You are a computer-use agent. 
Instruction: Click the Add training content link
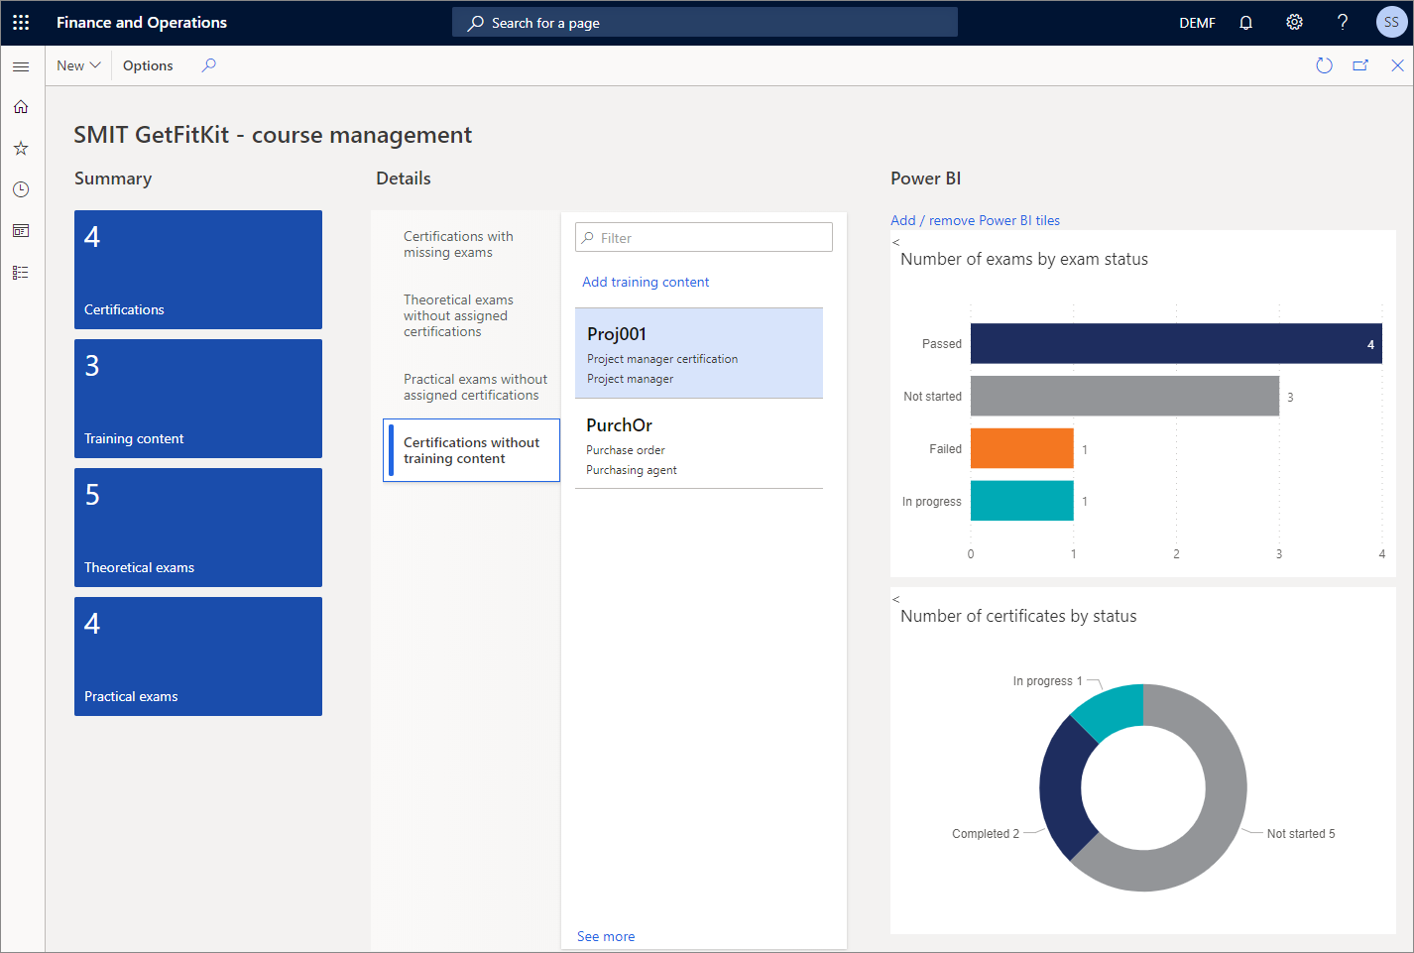(x=646, y=282)
